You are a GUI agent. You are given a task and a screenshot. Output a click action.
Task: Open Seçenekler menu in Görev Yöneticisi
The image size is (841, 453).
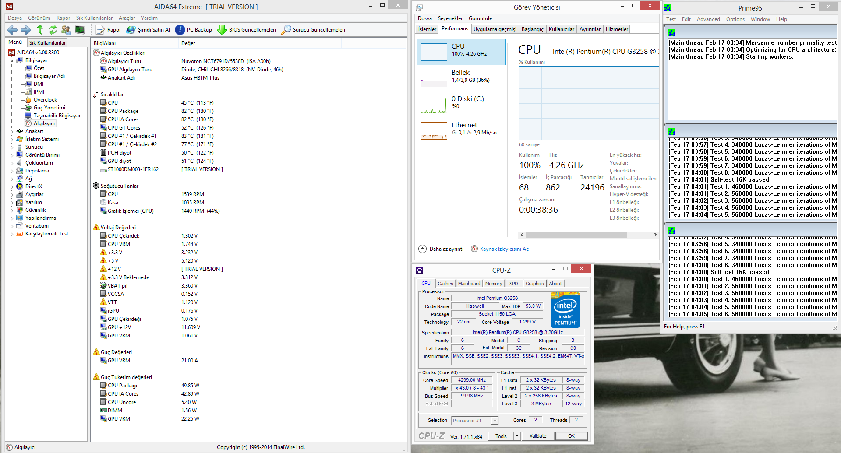click(450, 18)
